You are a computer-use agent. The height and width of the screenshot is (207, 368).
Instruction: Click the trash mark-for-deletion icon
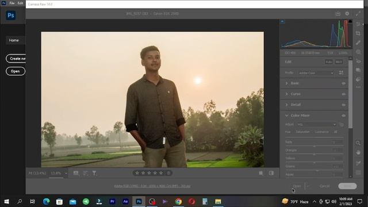coord(168,173)
